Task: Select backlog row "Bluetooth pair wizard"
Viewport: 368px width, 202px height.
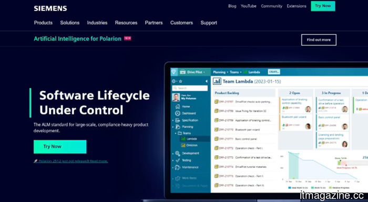Action: tap(244, 130)
